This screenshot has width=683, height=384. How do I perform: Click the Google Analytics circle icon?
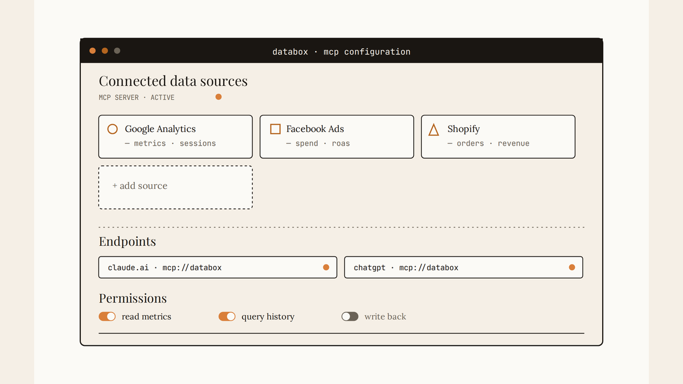point(113,129)
